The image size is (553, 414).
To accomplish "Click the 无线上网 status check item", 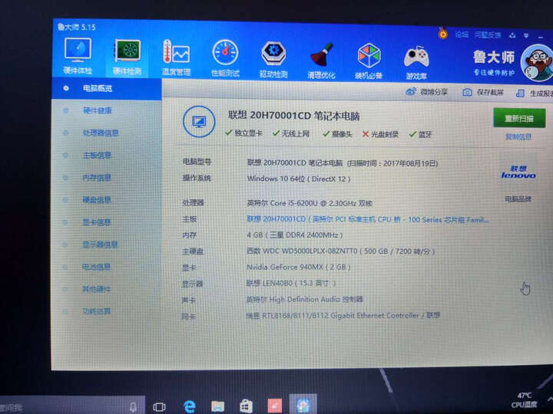I will point(291,133).
